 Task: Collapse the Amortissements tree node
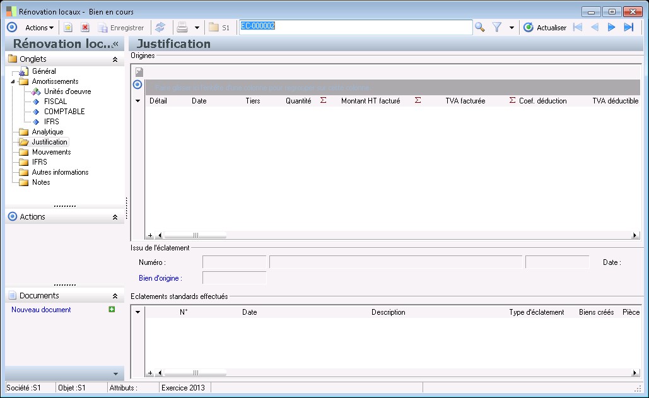14,81
